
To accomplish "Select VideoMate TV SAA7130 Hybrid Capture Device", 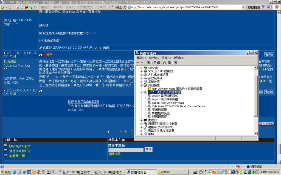I will (178, 106).
